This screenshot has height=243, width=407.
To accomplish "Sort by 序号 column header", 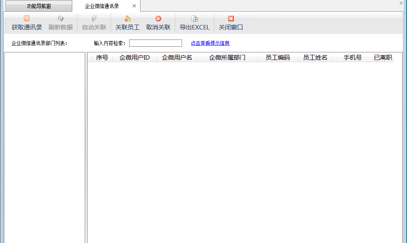I will tap(102, 58).
